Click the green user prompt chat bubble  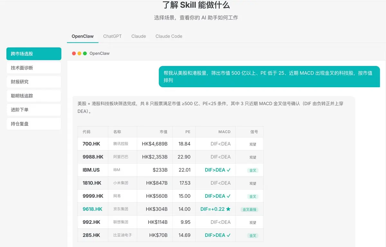tap(269, 77)
